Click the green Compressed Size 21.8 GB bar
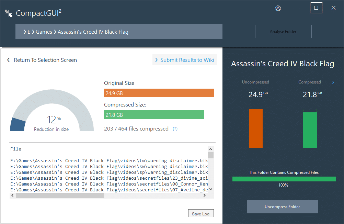The width and height of the screenshot is (344, 224). pyautogui.click(x=154, y=115)
